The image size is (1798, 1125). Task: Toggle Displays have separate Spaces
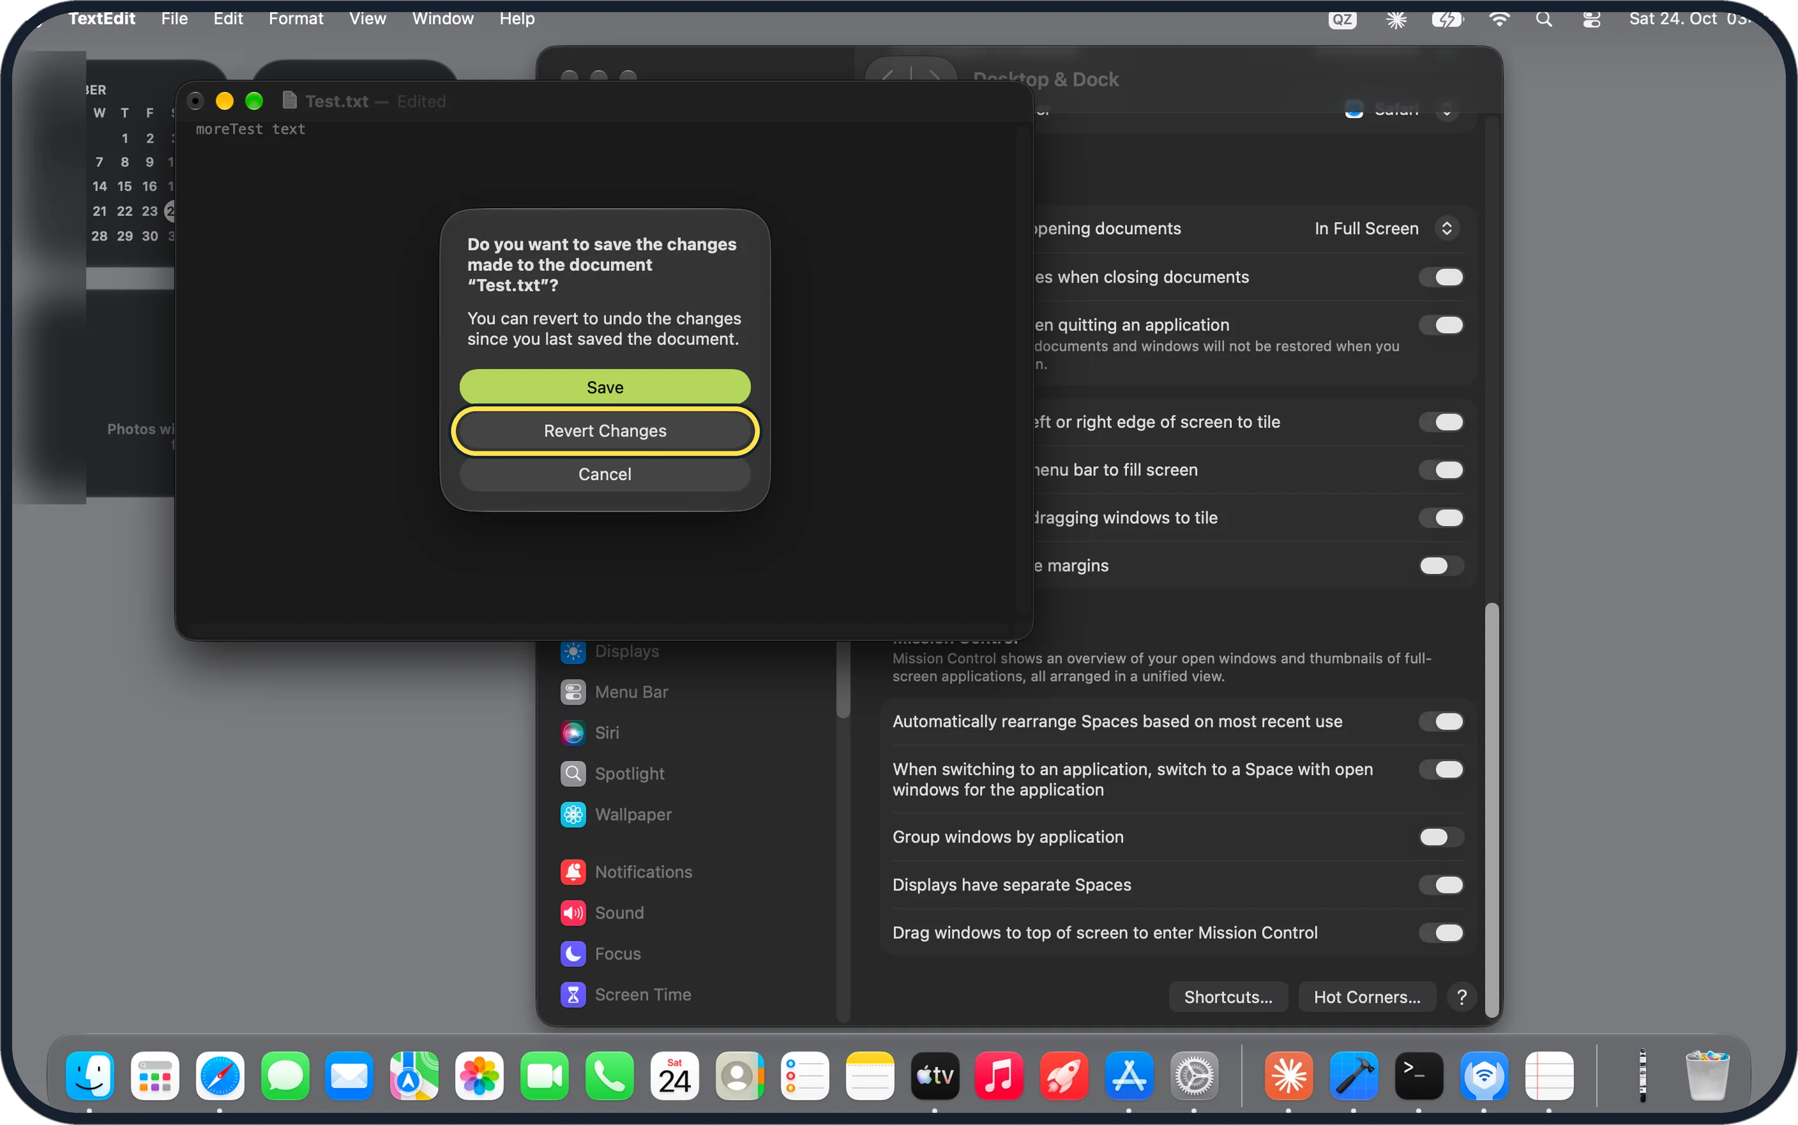point(1441,884)
